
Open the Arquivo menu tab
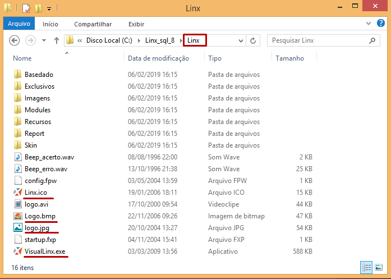click(19, 24)
